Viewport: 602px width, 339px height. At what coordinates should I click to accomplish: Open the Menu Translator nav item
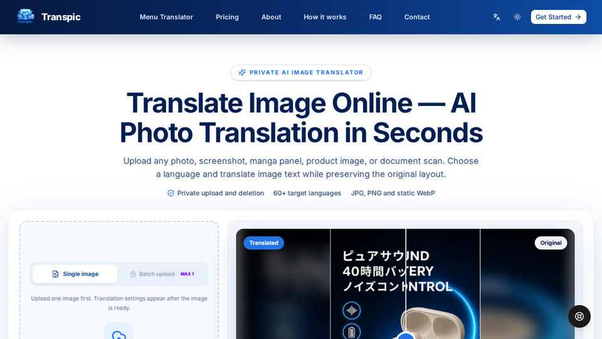[166, 17]
